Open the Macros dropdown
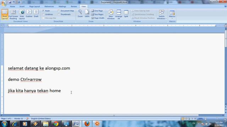Screen dimensions: 227x127 172,14
